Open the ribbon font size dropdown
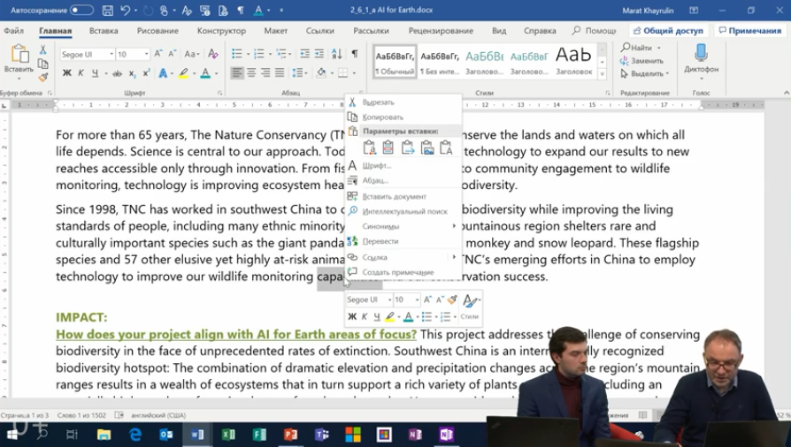The image size is (791, 447). coord(146,54)
